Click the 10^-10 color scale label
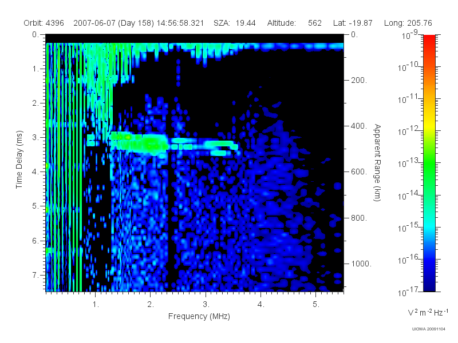The image size is (458, 343). (x=409, y=67)
